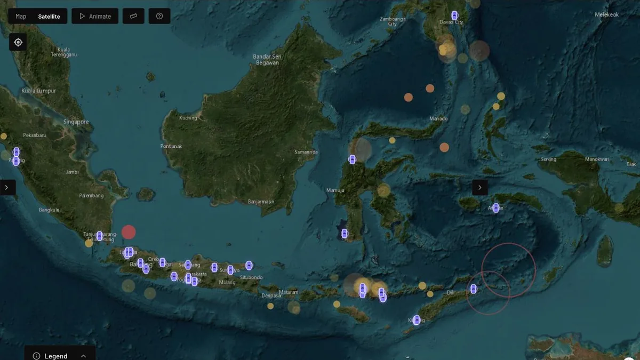640x360 pixels.
Task: Click the large red outlined circle in Banda Sea
Action: (508, 270)
